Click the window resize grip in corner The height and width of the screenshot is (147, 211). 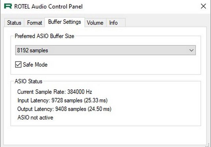pos(208,145)
